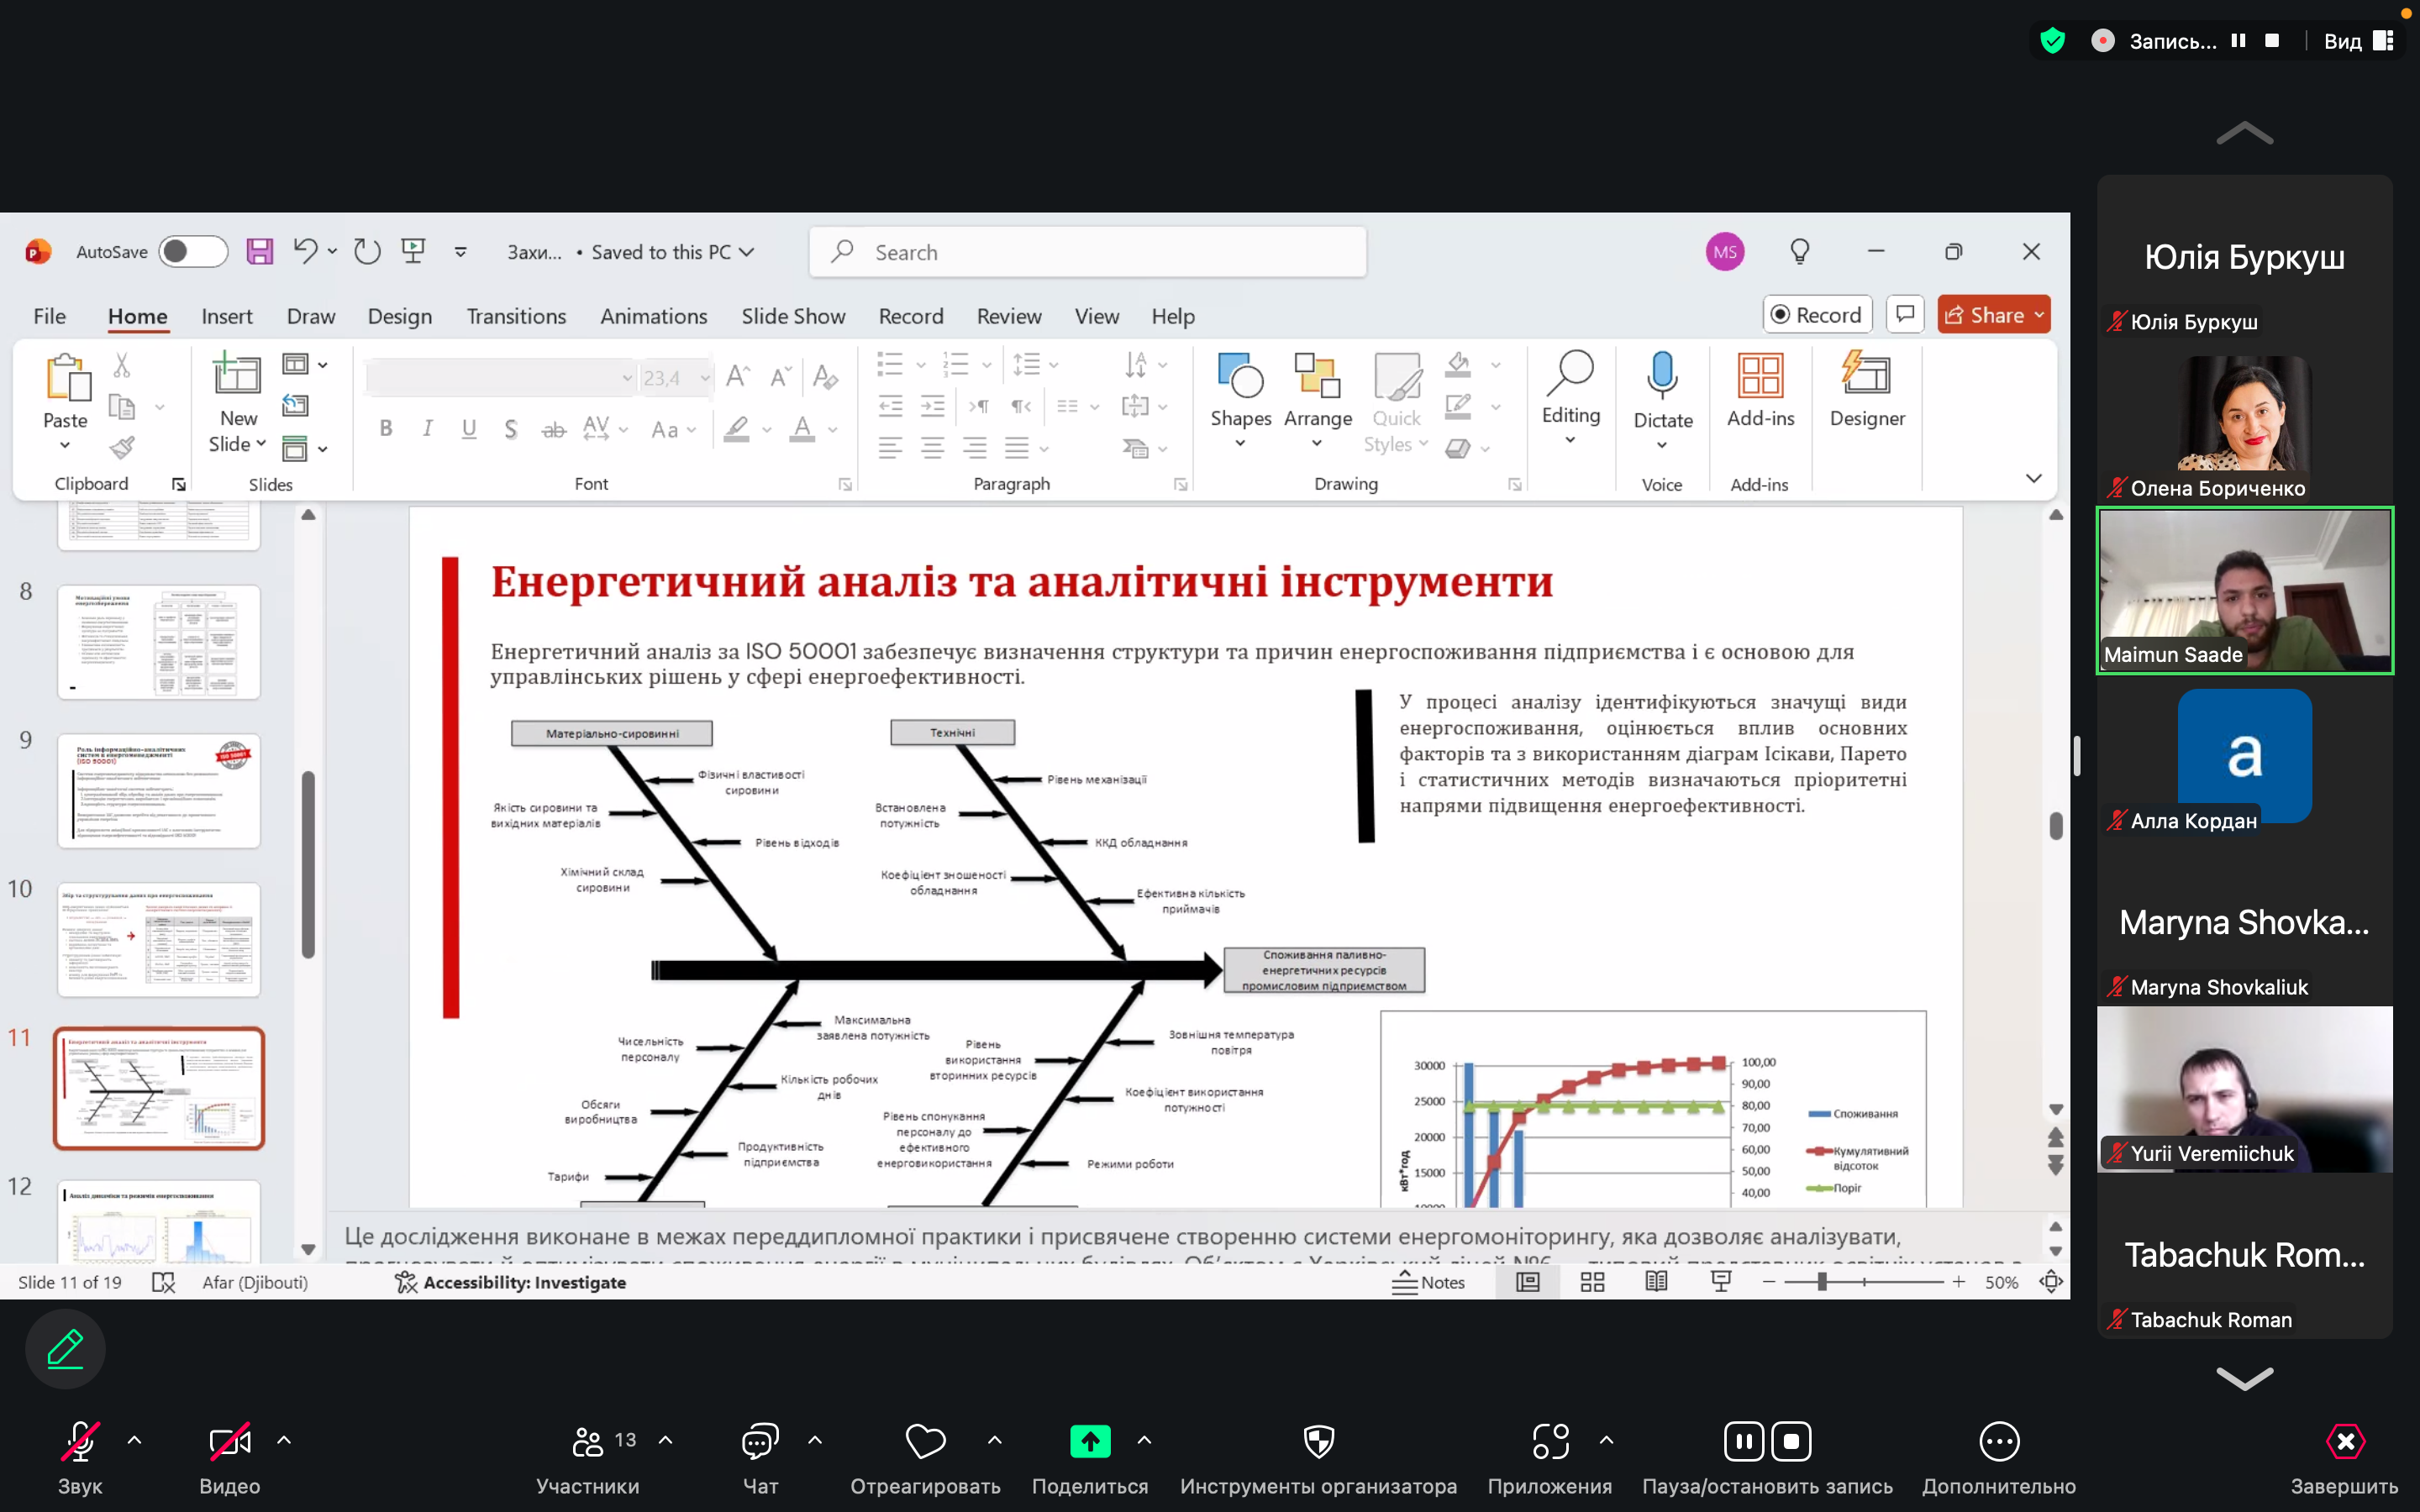Click the Designer icon in the ribbon
The image size is (2420, 1512).
coord(1866,376)
